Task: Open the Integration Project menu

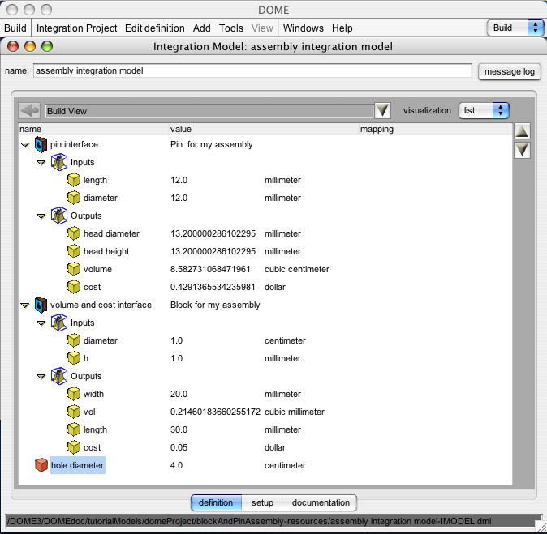Action: coord(77,28)
